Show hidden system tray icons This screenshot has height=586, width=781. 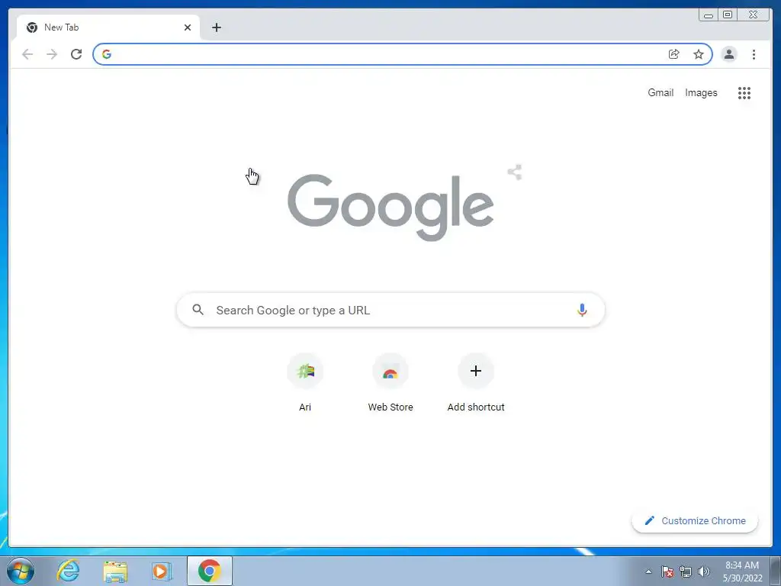point(648,572)
